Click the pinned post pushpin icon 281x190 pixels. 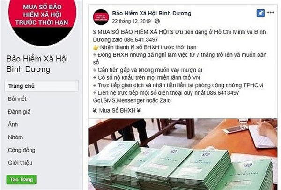tap(260, 13)
